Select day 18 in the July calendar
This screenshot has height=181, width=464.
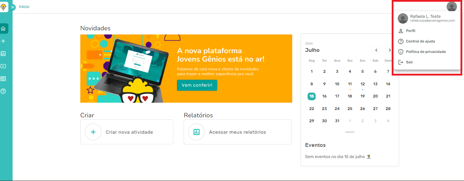[x=350, y=96]
